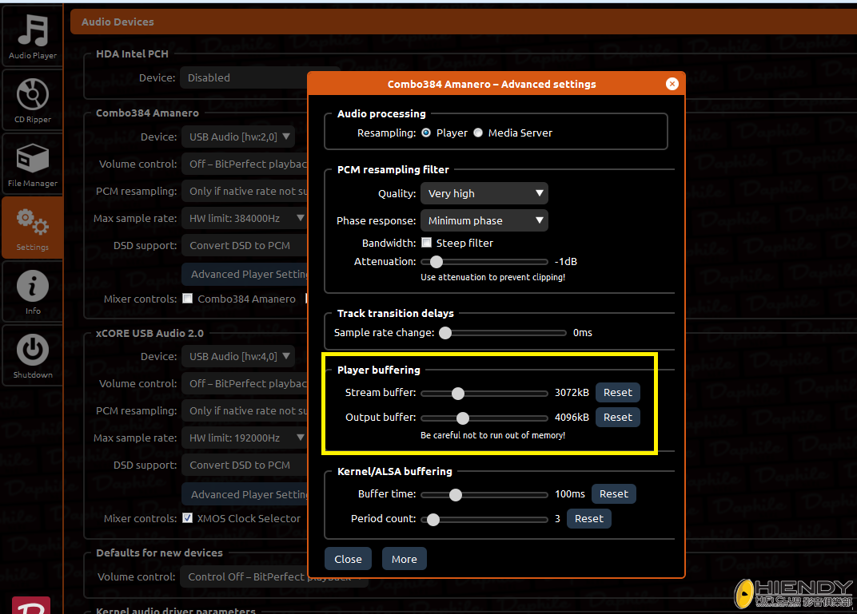Select Player resampling radio button
This screenshot has width=857, height=614.
point(426,133)
